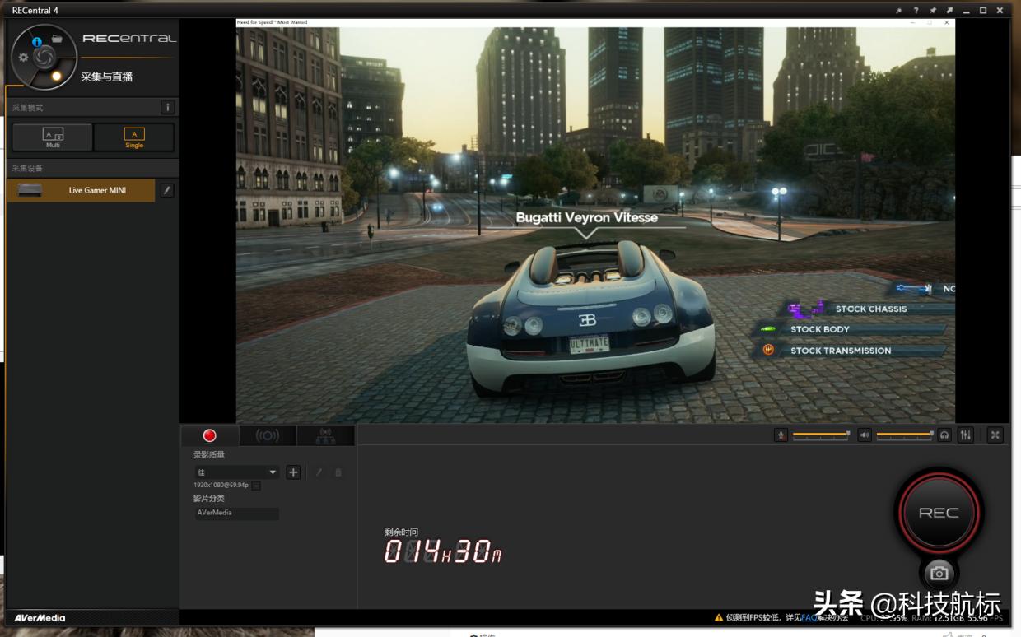1021x637 pixels.
Task: Open the settings gear in the wheel
Action: click(23, 58)
